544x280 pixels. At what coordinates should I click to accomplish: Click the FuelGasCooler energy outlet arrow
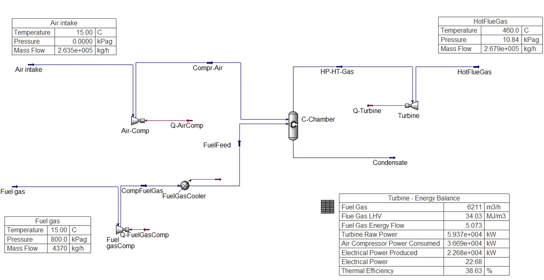click(218, 180)
